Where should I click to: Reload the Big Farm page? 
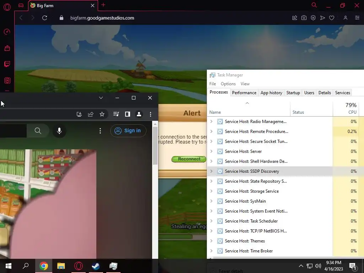pyautogui.click(x=44, y=18)
